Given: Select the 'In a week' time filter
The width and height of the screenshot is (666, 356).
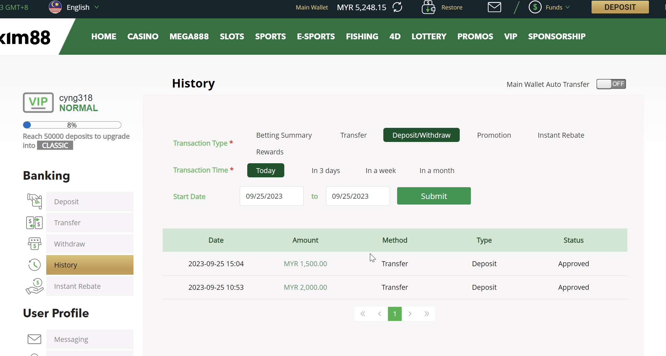Looking at the screenshot, I should 380,170.
